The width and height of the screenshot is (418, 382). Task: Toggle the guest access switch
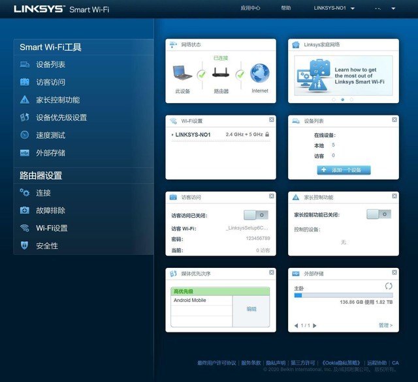click(x=256, y=215)
